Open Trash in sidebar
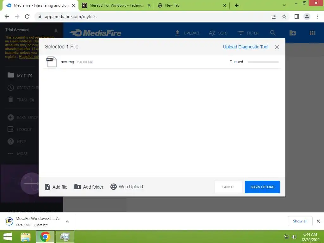324x243 pixels. [21, 100]
